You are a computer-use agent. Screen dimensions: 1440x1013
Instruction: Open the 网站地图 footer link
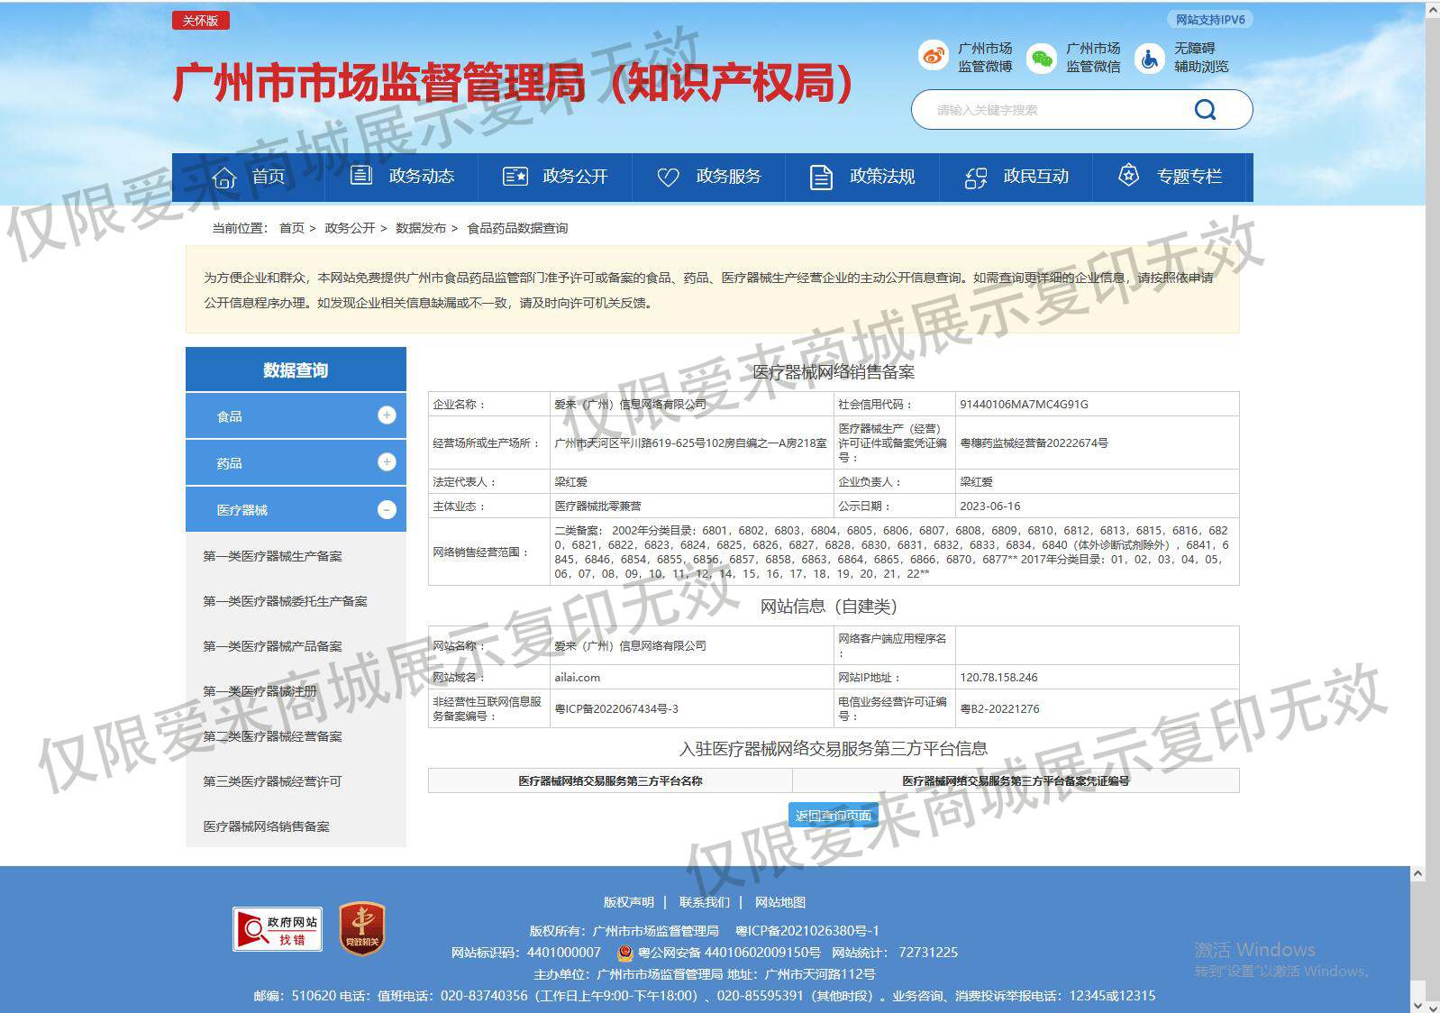780,902
